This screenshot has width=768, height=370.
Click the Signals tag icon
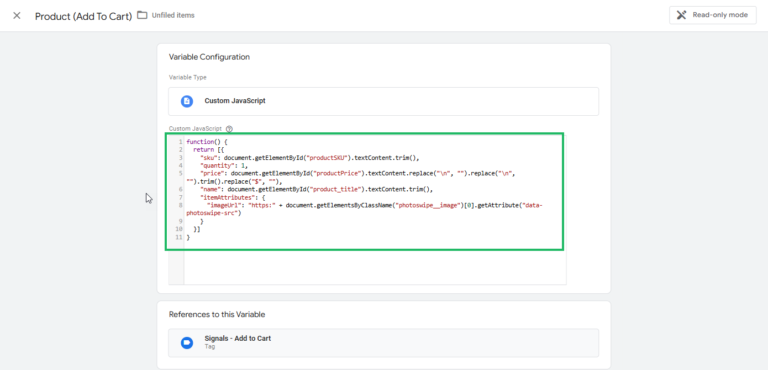(x=187, y=342)
